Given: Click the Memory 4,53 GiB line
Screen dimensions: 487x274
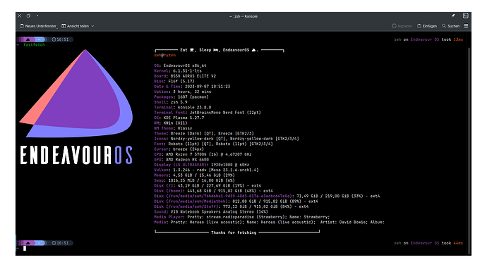Looking at the screenshot, I should click(x=194, y=175).
